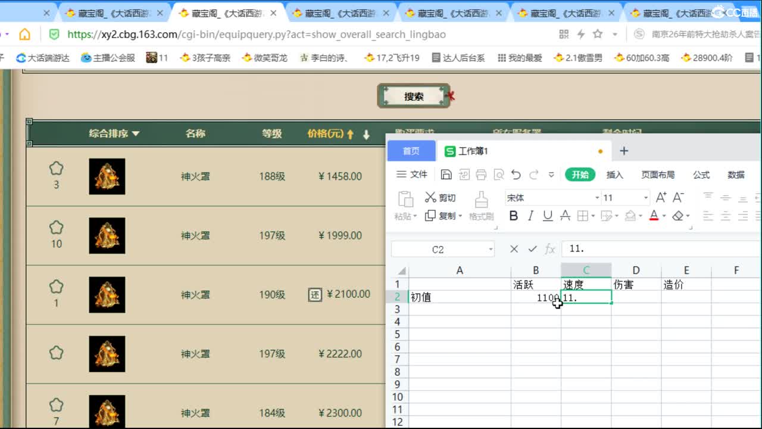Click the Copy (复制) button

(x=440, y=216)
